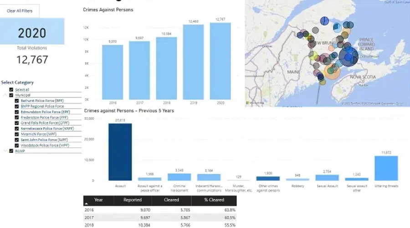Toggle the Select all checkbox

pos(11,89)
